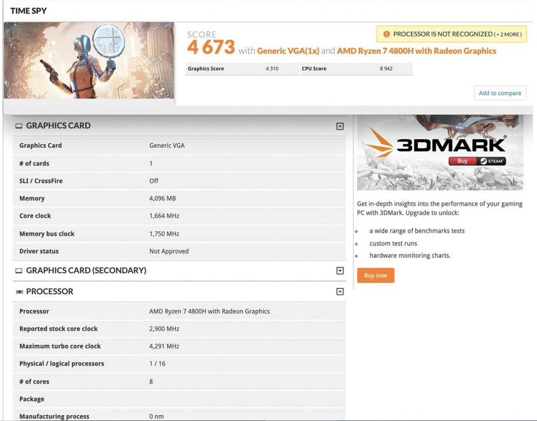Viewport: 537px width, 421px height.
Task: Click the graphics card icon beside GRAPHICS CARD
Action: [x=19, y=126]
